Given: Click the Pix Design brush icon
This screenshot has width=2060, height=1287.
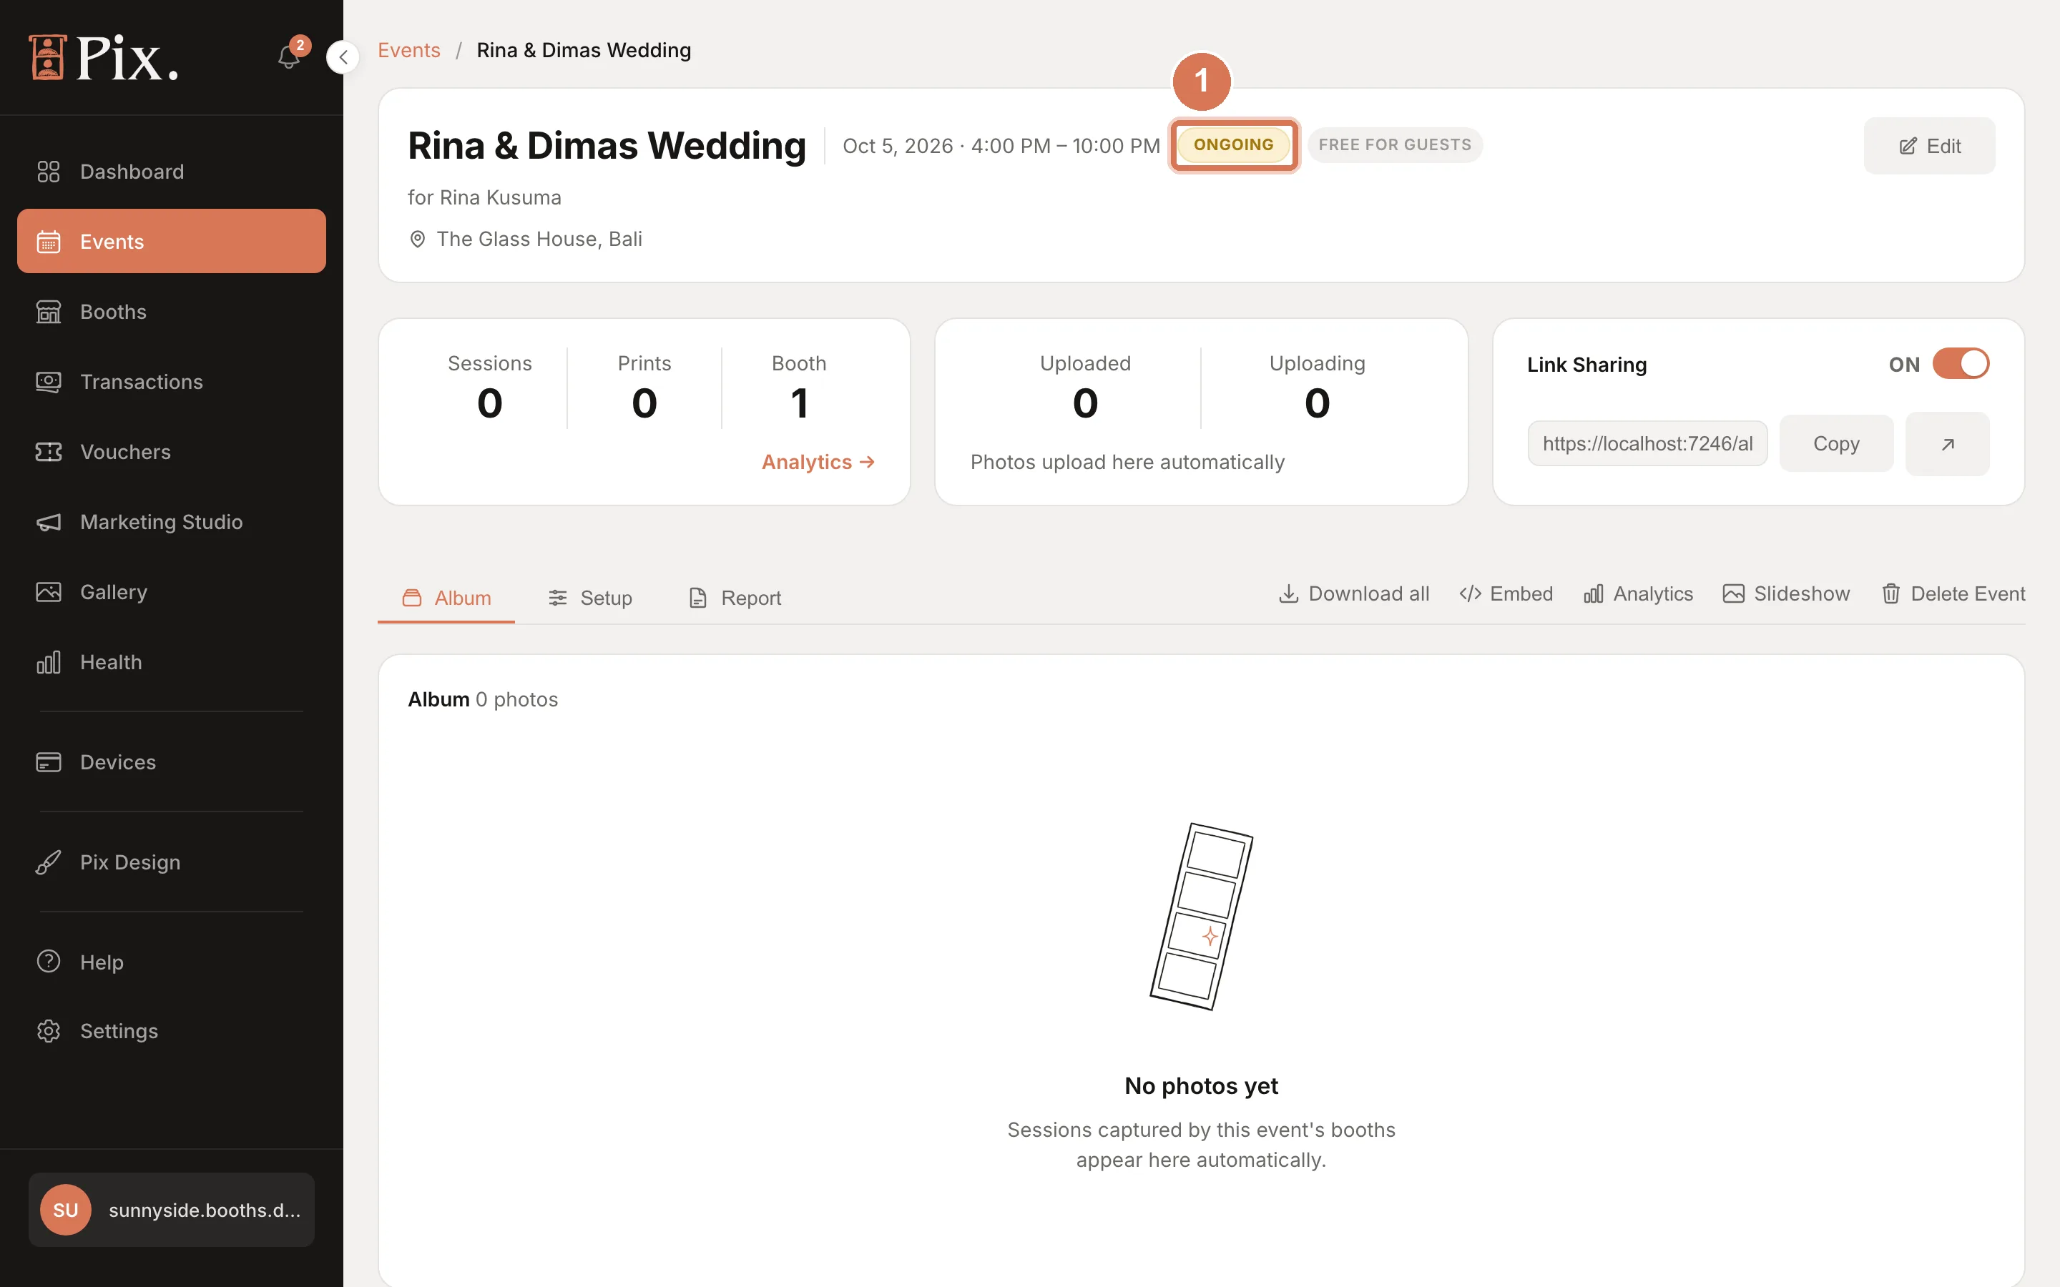Looking at the screenshot, I should (x=49, y=862).
